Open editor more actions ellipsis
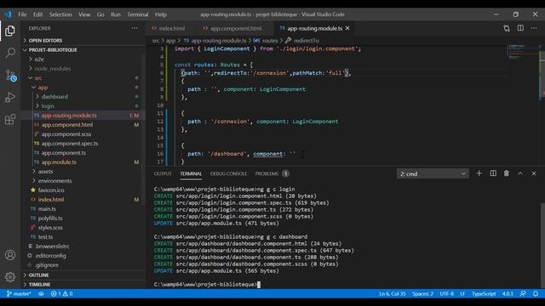 point(534,28)
